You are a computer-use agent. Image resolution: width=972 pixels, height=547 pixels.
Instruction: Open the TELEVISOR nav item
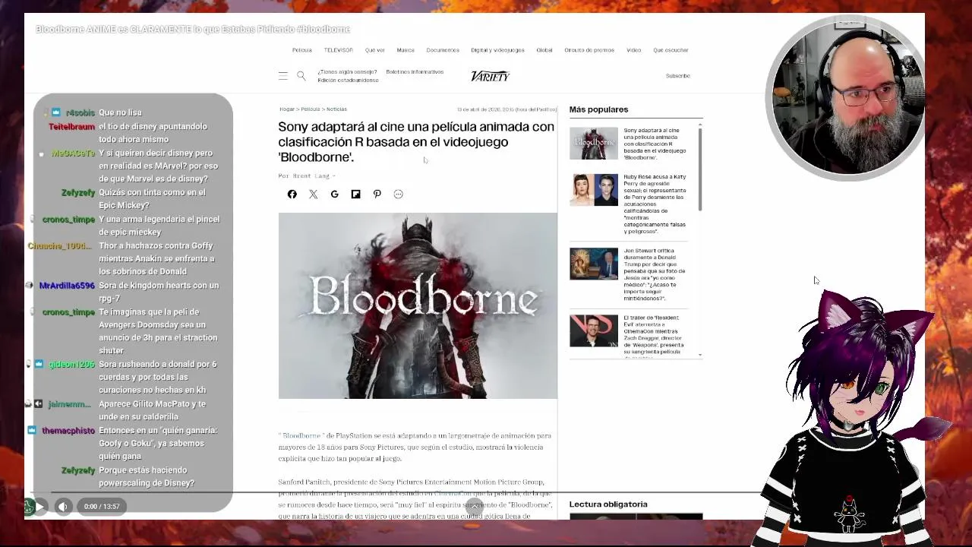click(339, 50)
